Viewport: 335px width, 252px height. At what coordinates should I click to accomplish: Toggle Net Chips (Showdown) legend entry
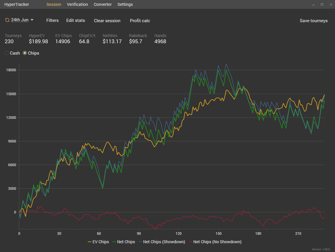pyautogui.click(x=162, y=242)
